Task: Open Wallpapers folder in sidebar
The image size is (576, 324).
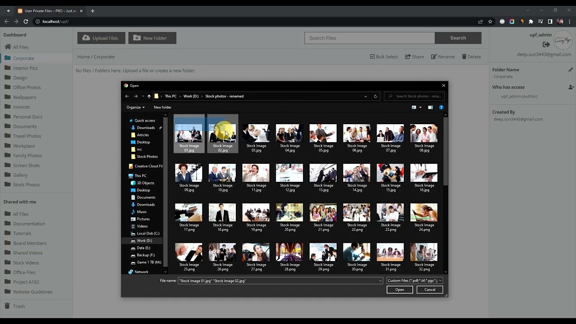Action: [24, 97]
